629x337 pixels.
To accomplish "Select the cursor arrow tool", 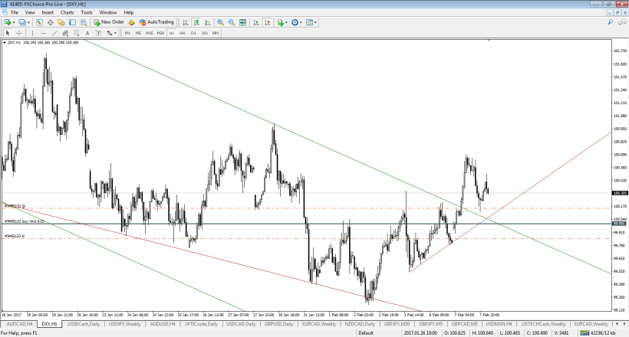I will 8,33.
